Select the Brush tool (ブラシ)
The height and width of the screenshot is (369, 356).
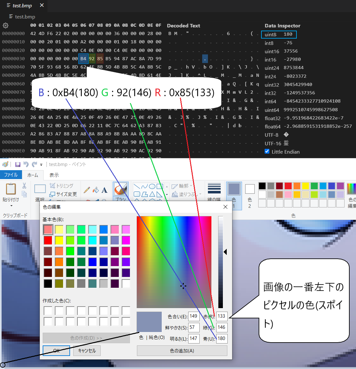pos(120,189)
